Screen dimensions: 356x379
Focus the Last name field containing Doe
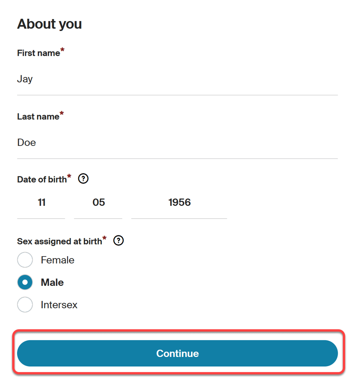177,143
